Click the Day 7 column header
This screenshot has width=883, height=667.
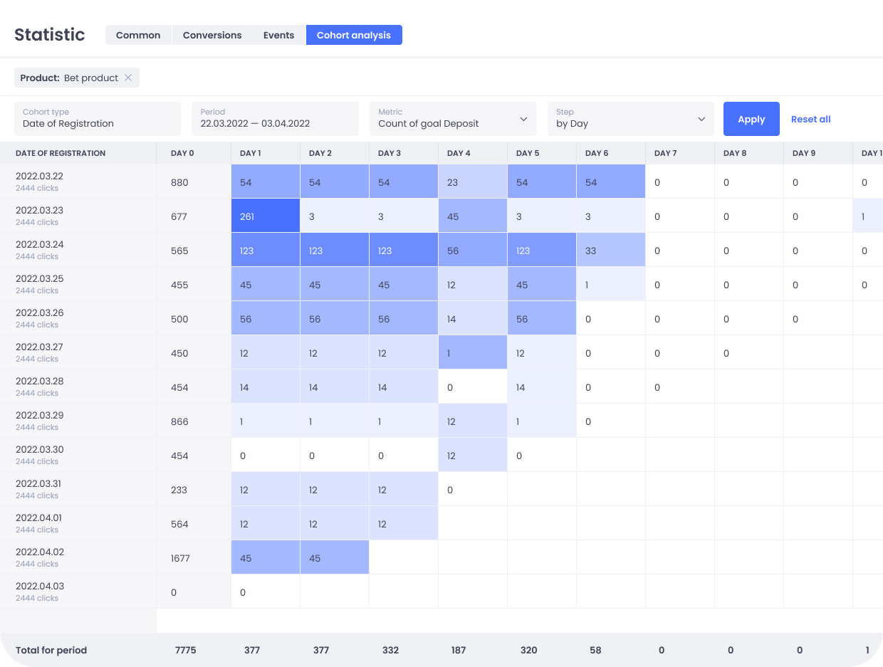point(666,153)
